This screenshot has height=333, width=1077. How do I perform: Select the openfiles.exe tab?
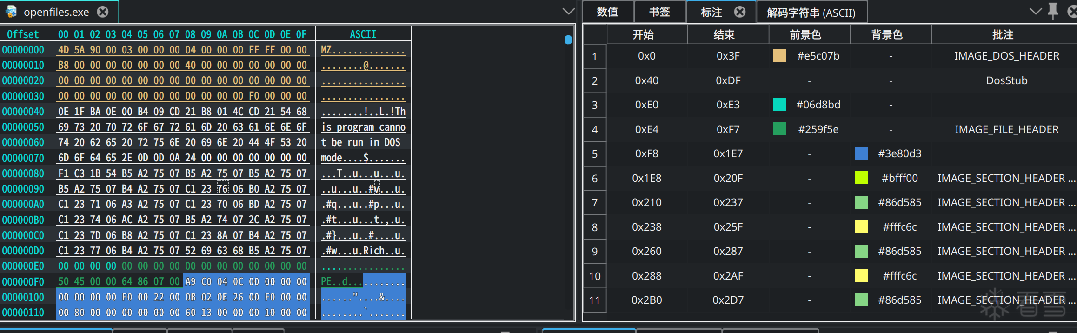coord(56,12)
